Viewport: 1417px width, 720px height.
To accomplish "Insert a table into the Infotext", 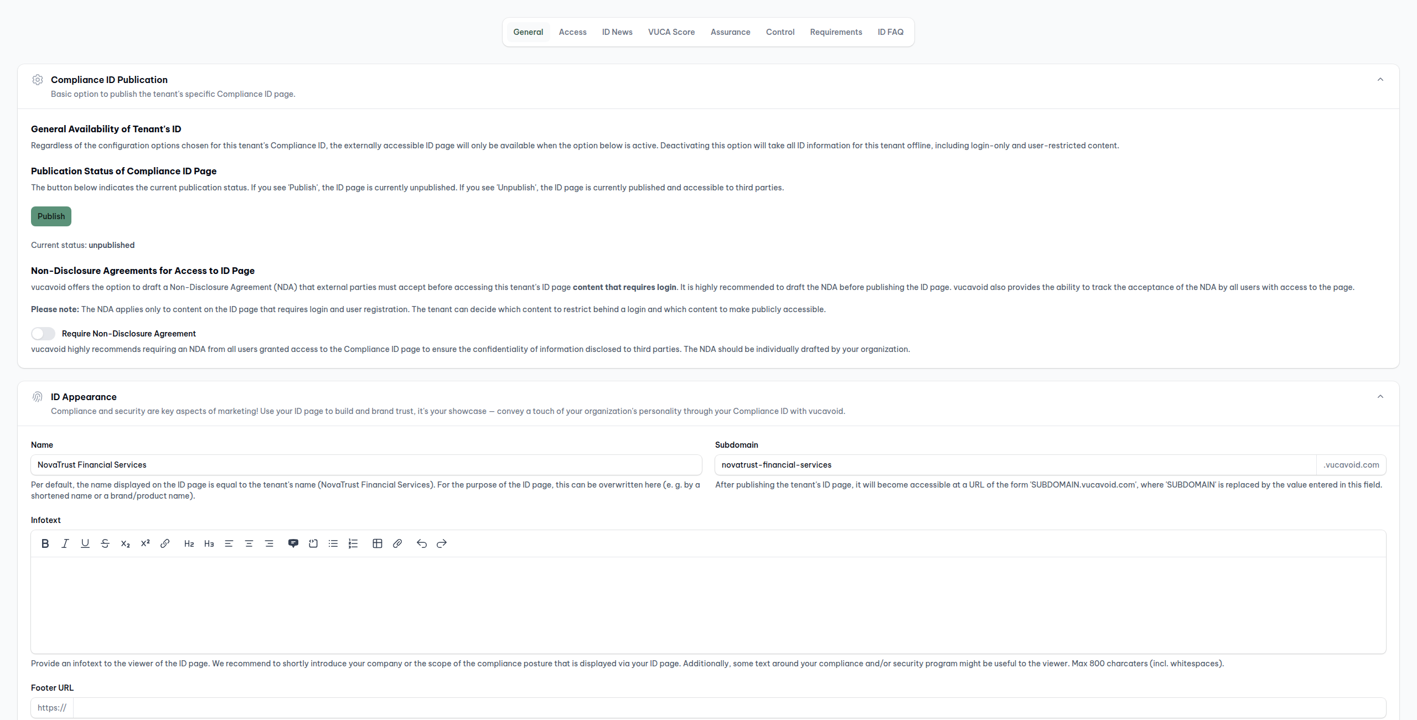I will point(377,543).
